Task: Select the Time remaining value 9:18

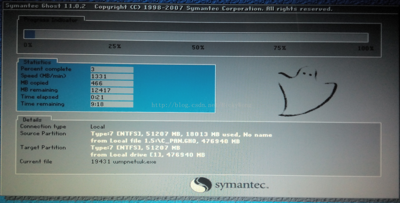Action: click(112, 104)
